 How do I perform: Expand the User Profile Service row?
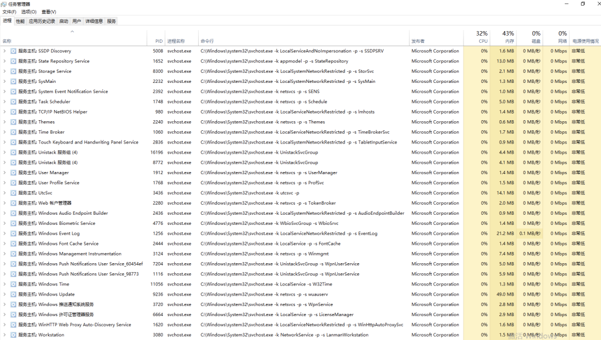4,183
